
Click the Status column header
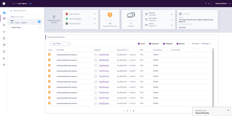[x=50, y=50]
